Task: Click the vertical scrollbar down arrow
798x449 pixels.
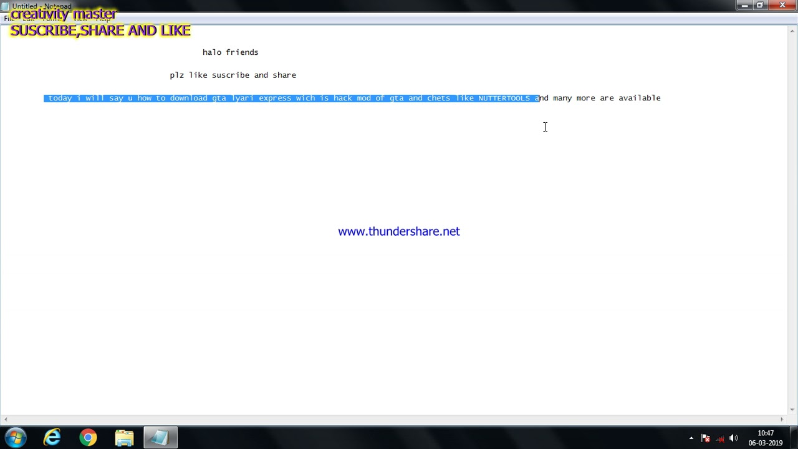Action: coord(792,410)
